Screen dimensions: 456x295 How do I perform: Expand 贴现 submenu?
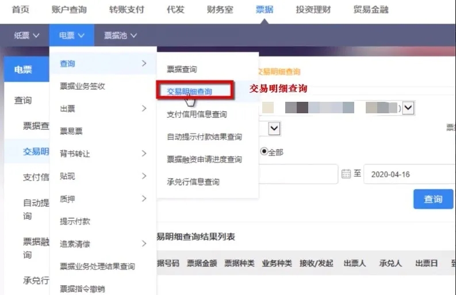click(103, 176)
